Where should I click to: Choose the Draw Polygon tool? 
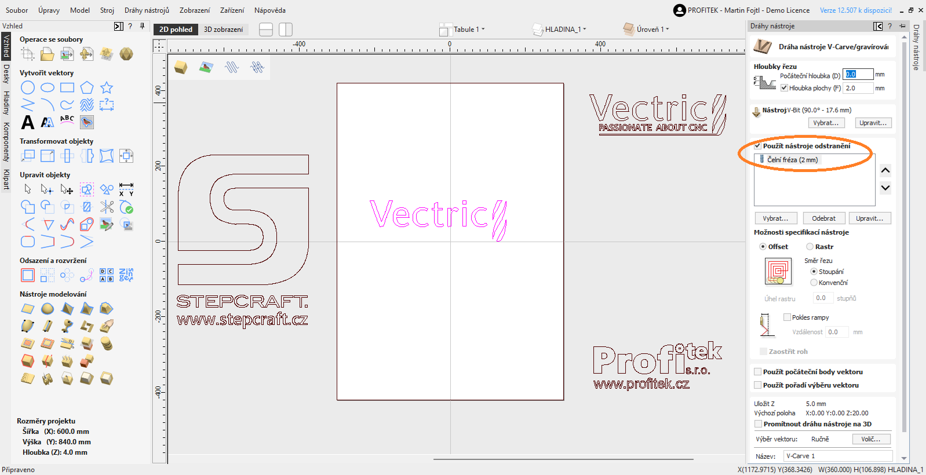[87, 87]
